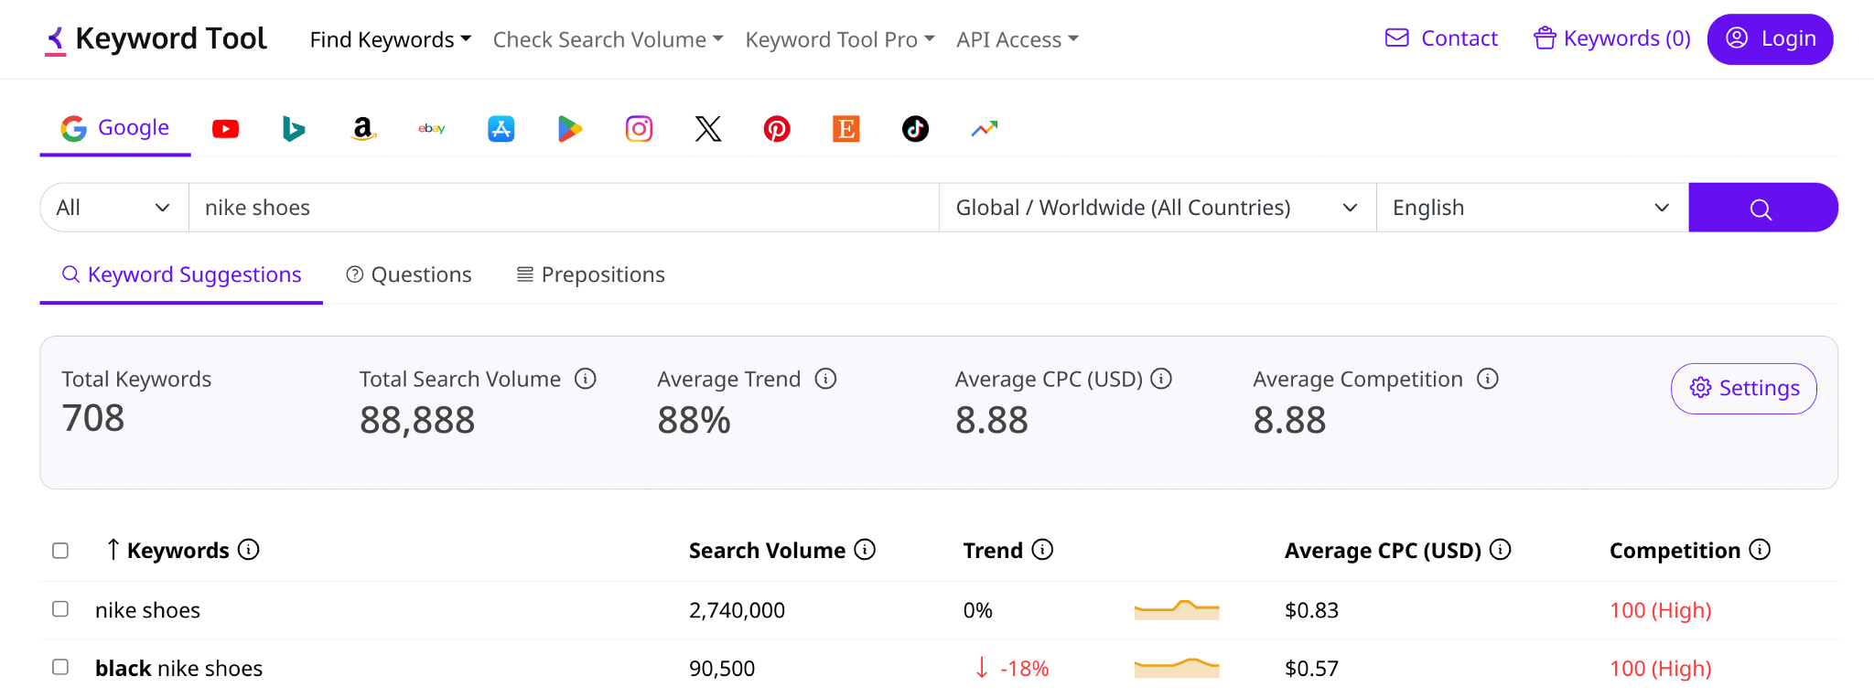Select the App Store source icon
This screenshot has width=1874, height=698.
(x=501, y=129)
